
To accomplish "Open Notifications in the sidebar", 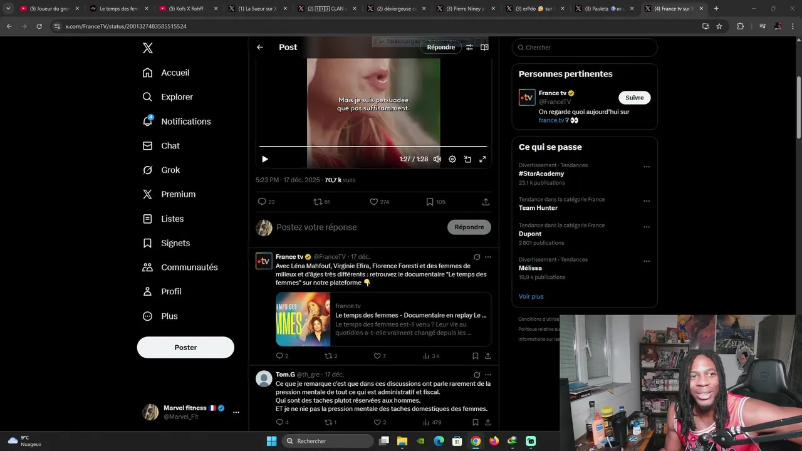I will click(x=177, y=122).
